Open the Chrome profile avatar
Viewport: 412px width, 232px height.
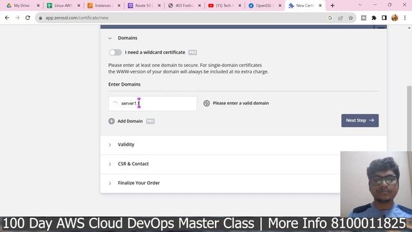395,18
